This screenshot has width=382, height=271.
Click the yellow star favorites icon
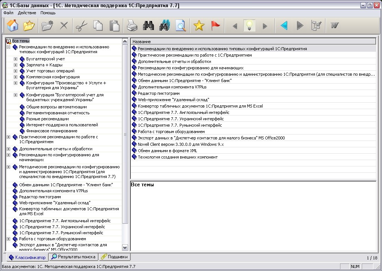pos(199,25)
